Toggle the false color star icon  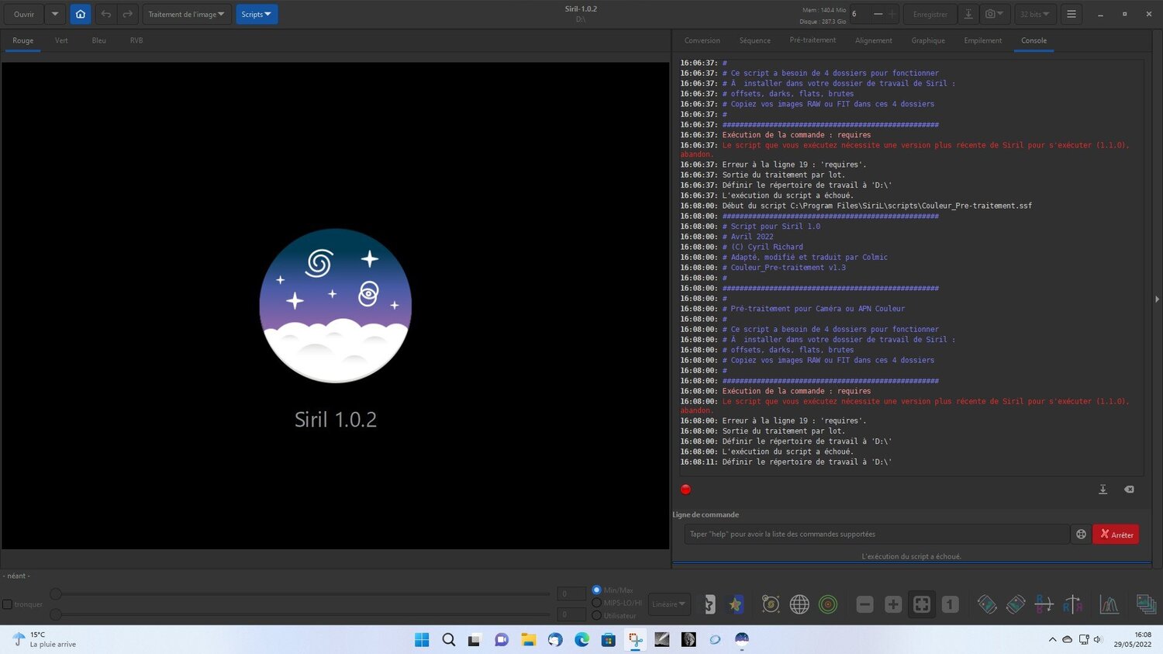click(x=736, y=604)
